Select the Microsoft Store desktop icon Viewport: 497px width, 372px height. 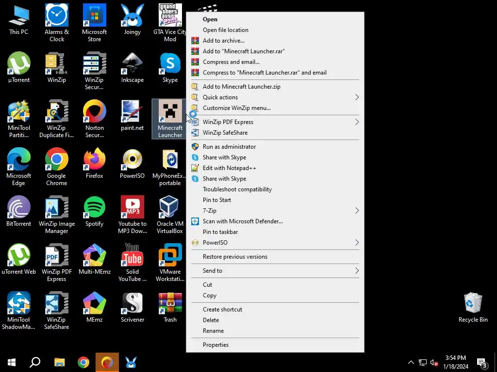click(x=95, y=23)
